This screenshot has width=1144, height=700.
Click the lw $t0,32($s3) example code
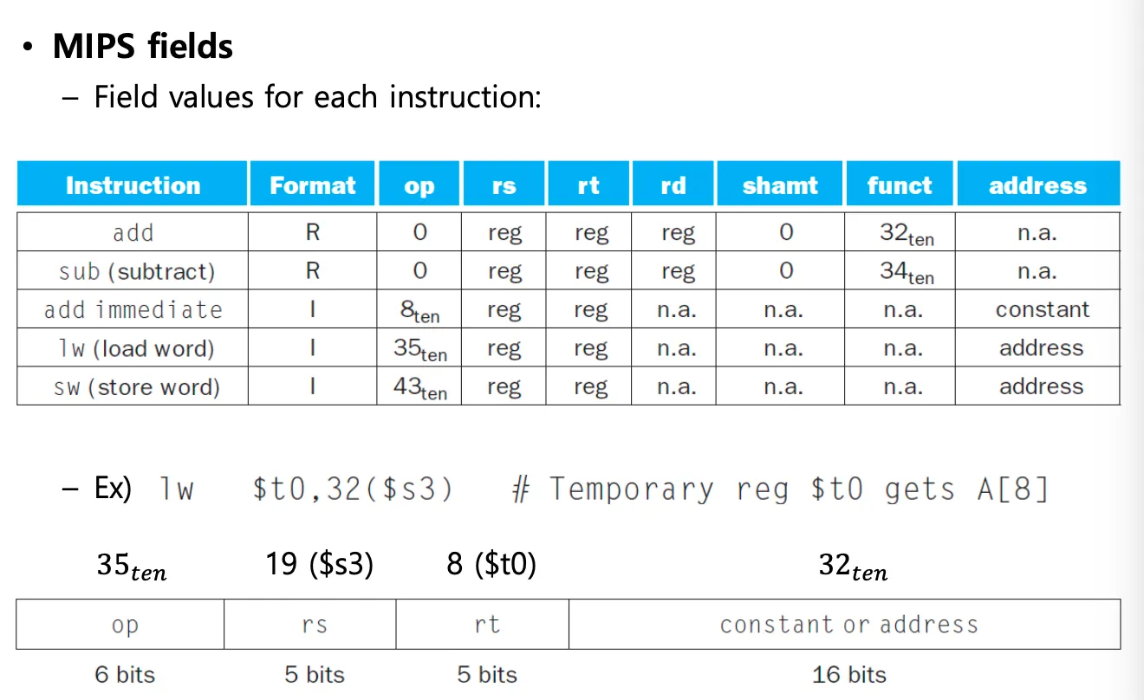307,489
